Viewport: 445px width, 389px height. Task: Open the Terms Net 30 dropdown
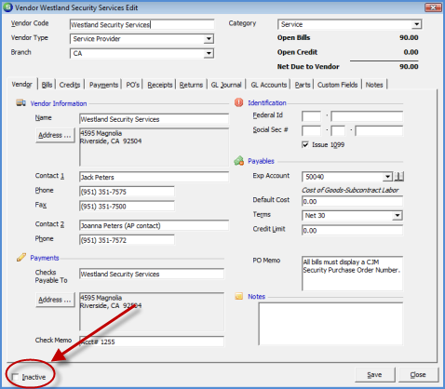pos(398,216)
